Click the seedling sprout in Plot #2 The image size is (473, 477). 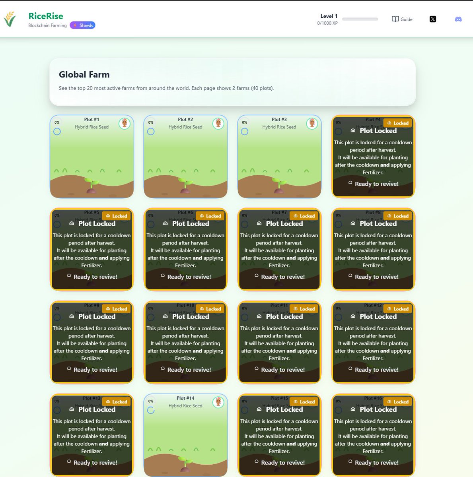tap(185, 186)
